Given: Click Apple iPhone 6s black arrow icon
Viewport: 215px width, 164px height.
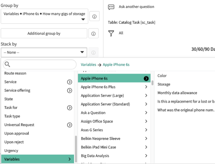Looking at the screenshot, I should (x=146, y=79).
